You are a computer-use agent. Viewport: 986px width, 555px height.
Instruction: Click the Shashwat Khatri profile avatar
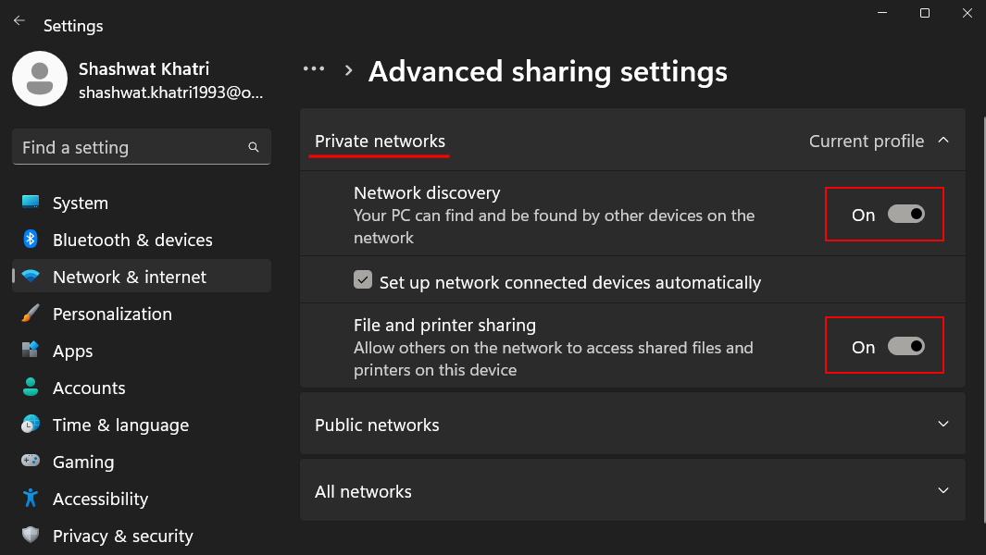pyautogui.click(x=39, y=79)
